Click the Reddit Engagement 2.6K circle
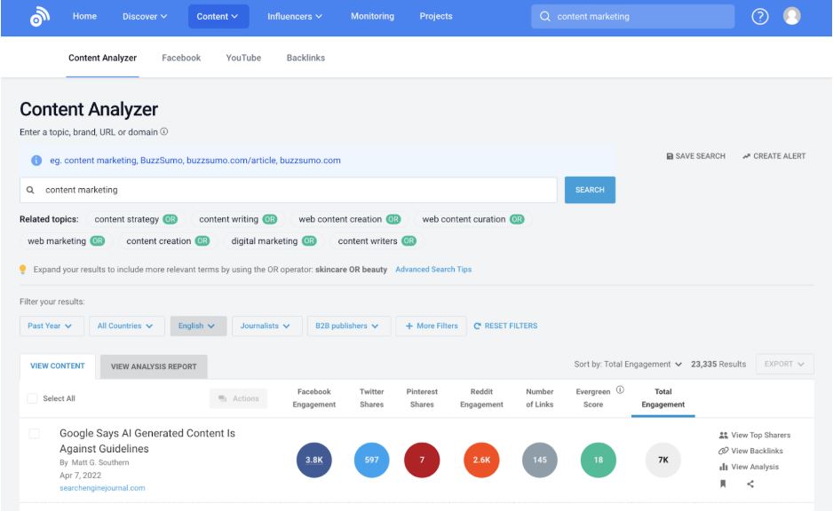The image size is (833, 511). pyautogui.click(x=481, y=460)
